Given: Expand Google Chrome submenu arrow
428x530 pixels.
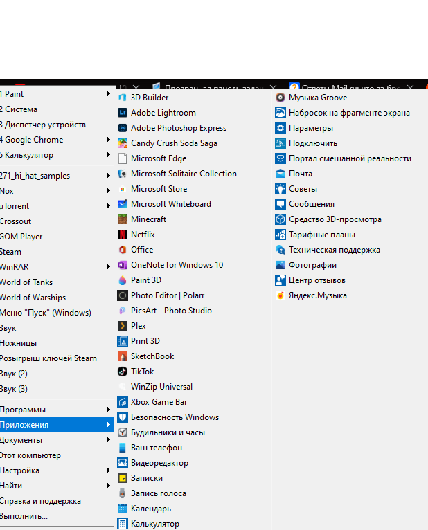Looking at the screenshot, I should [x=108, y=139].
